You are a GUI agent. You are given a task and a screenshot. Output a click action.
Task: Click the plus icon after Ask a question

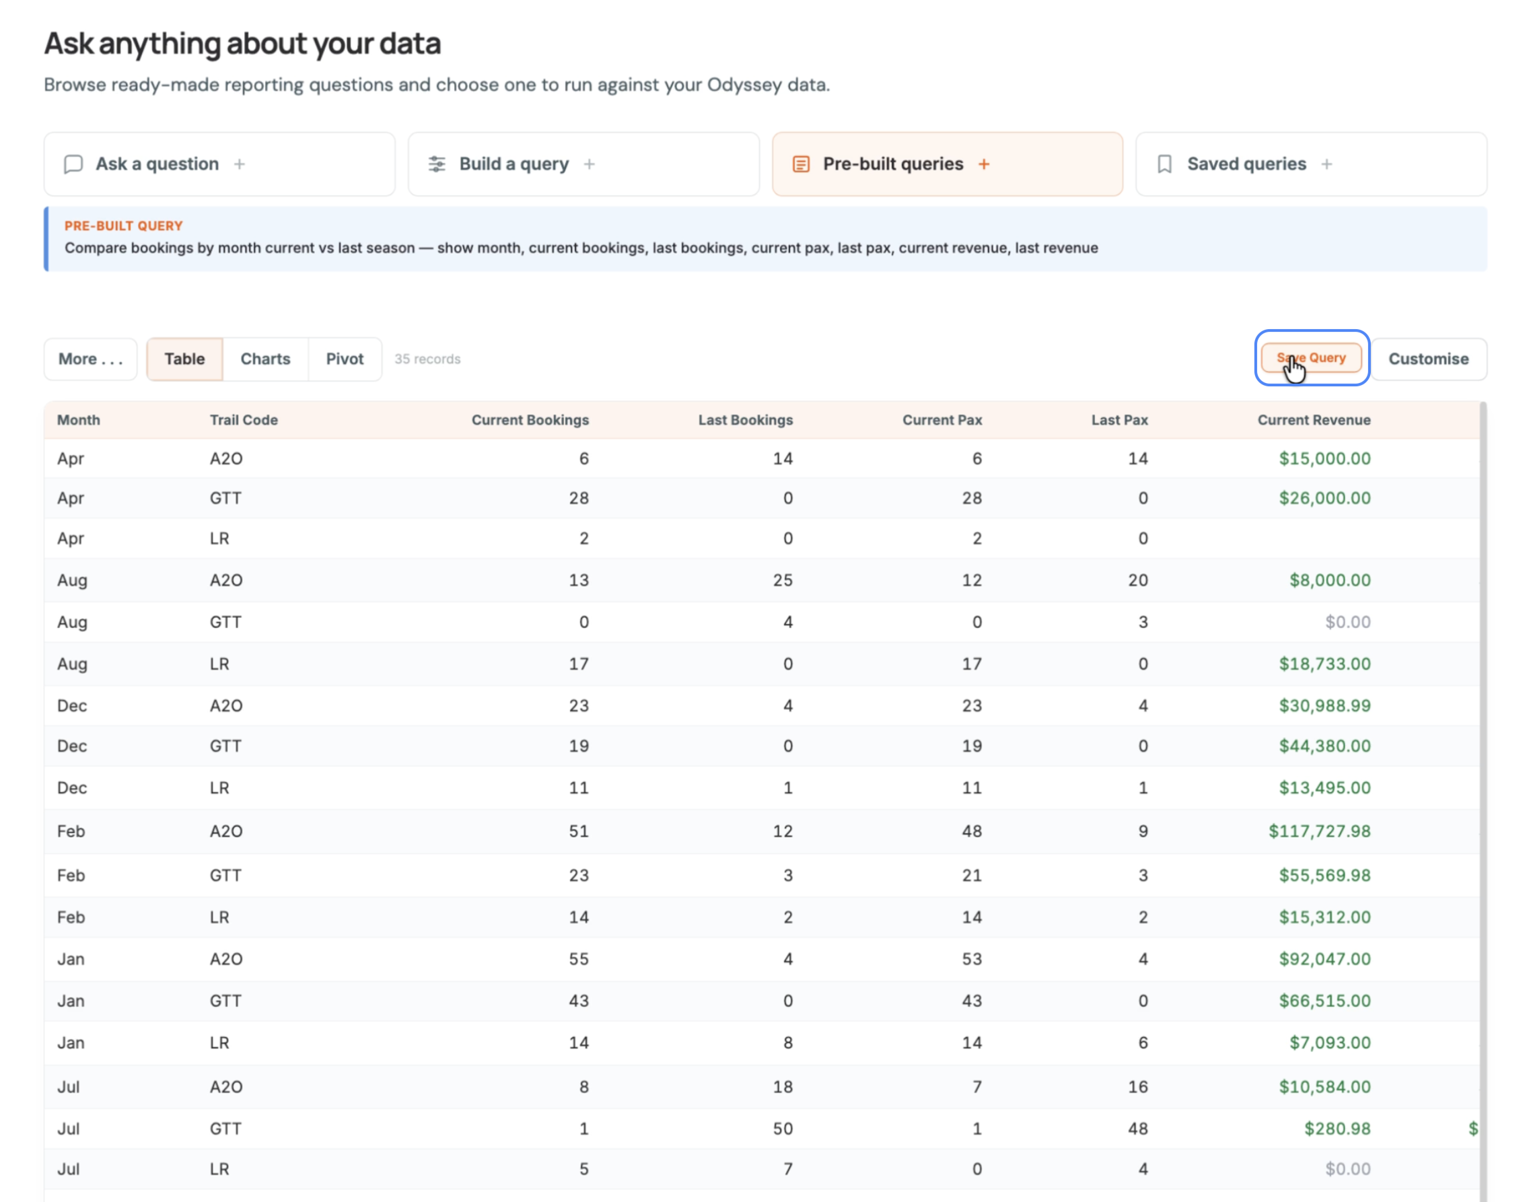click(239, 164)
